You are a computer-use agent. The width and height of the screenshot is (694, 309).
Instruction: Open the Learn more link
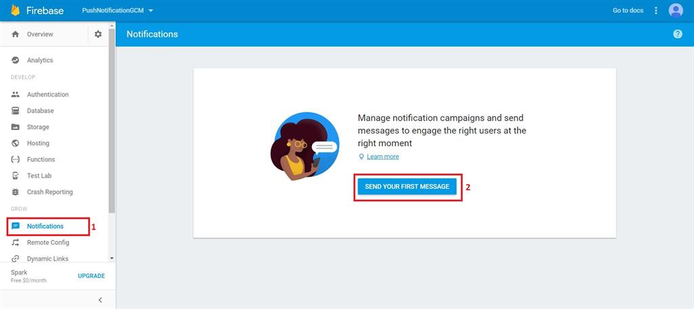click(x=383, y=157)
